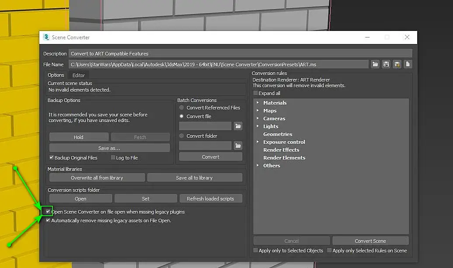Viewport: 453px width, 268px height.
Task: Click the 3ds Max Scene Converter logo
Action: click(x=46, y=37)
